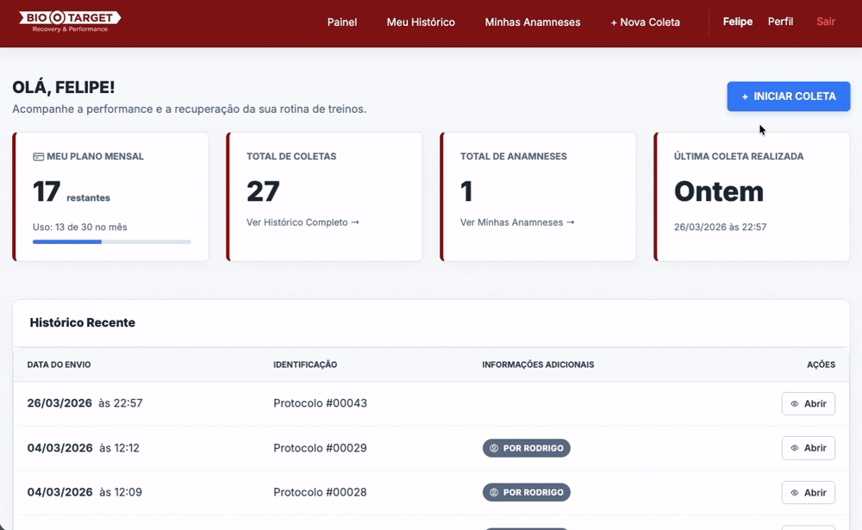
Task: Click the plus icon on Iniciar Coleta
Action: [745, 97]
